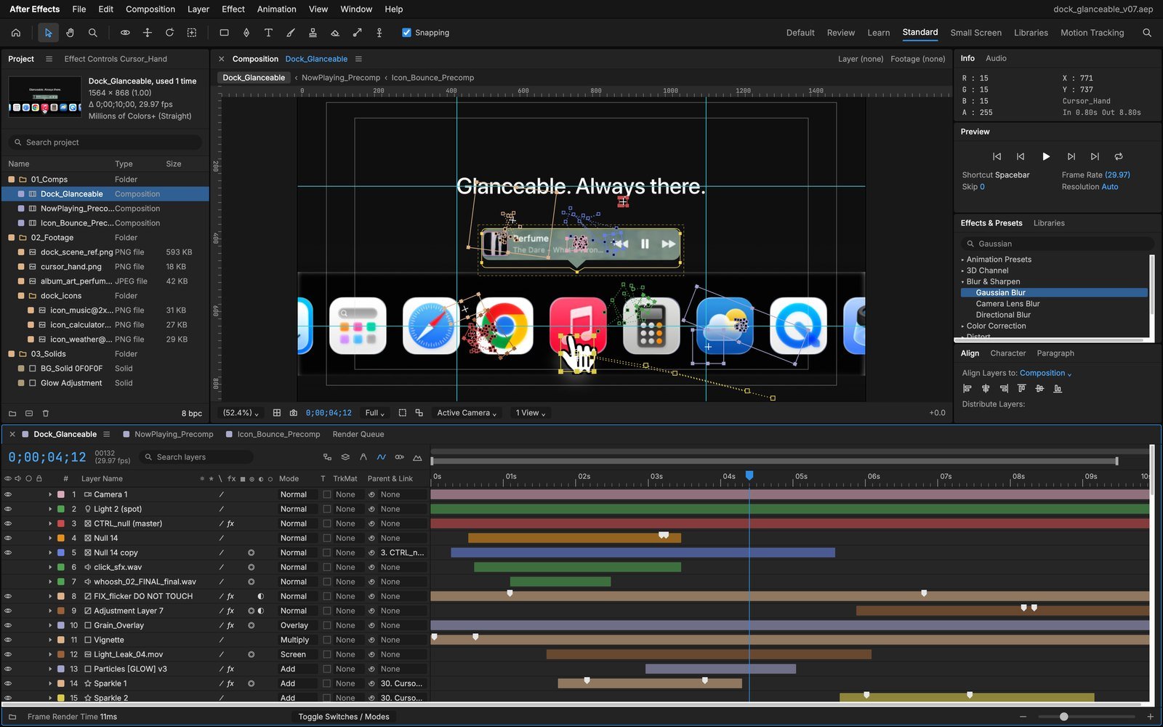Click the Home icon in toolbar
The width and height of the screenshot is (1163, 727).
(16, 33)
